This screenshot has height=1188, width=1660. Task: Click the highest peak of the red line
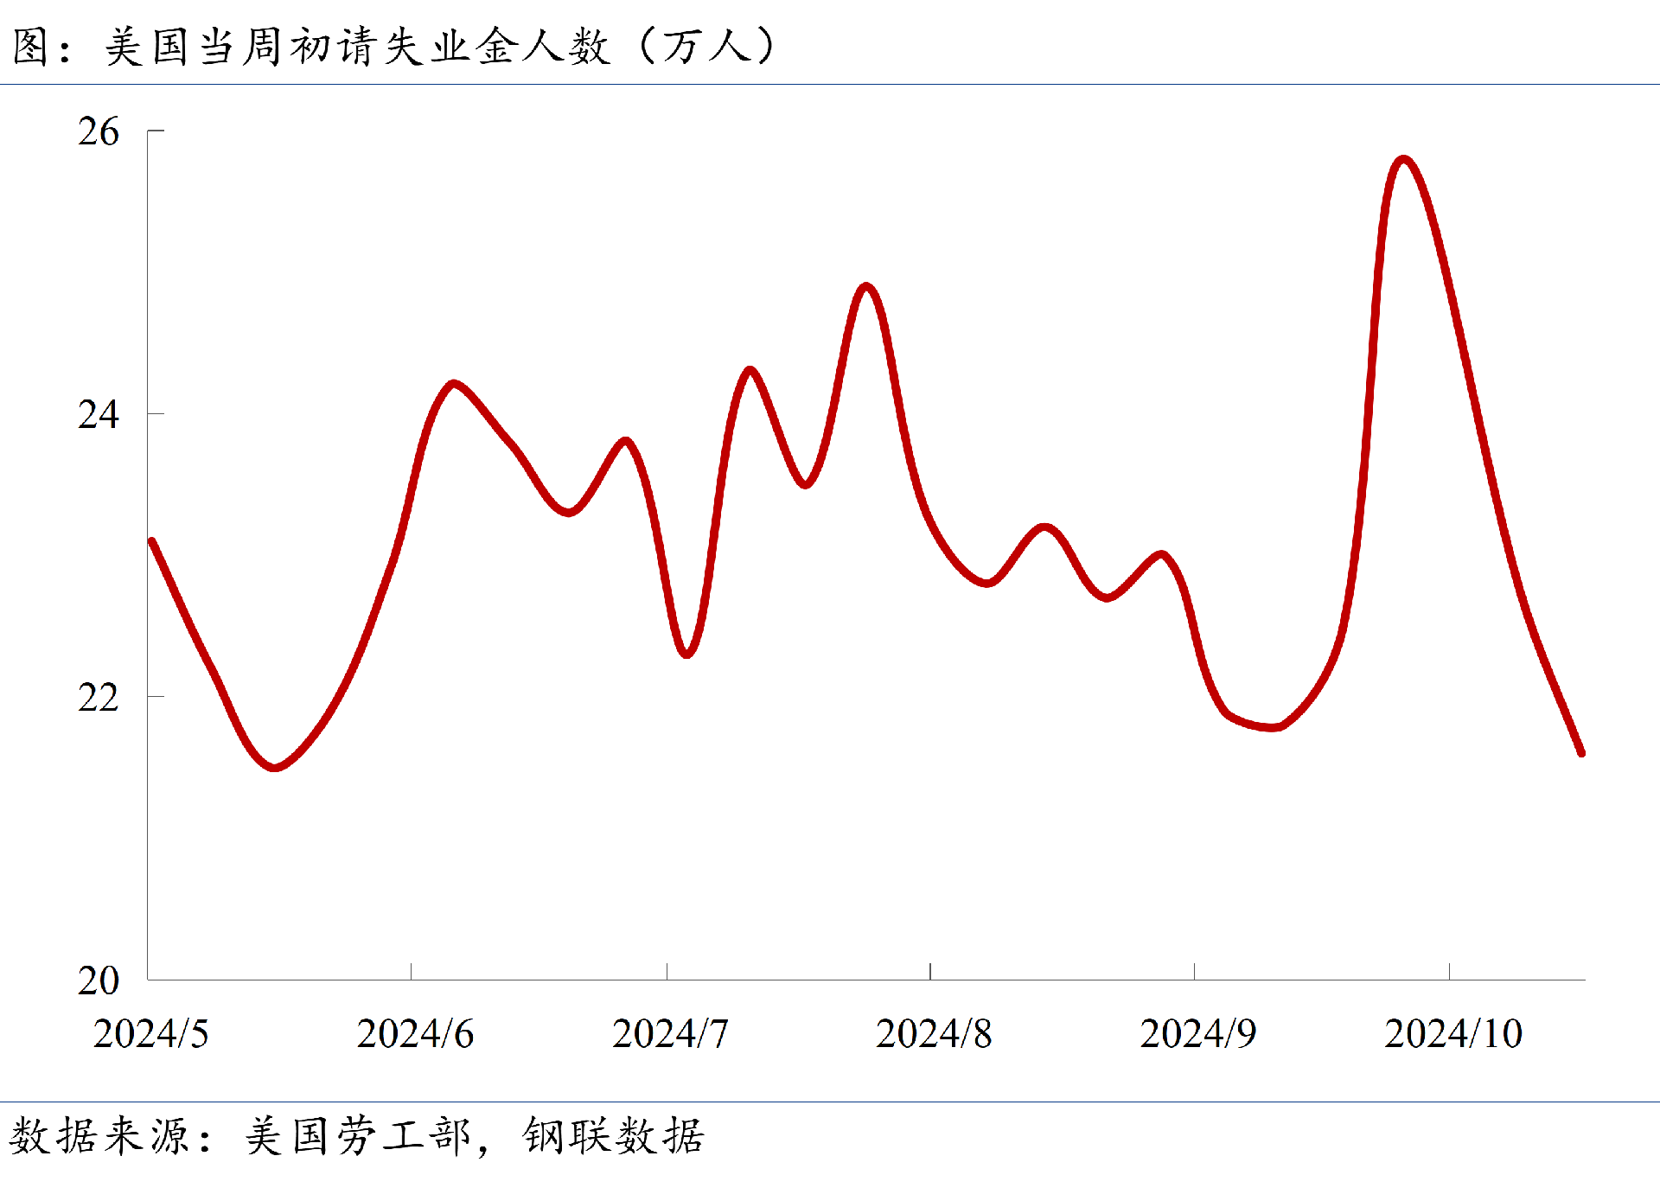(x=1403, y=160)
